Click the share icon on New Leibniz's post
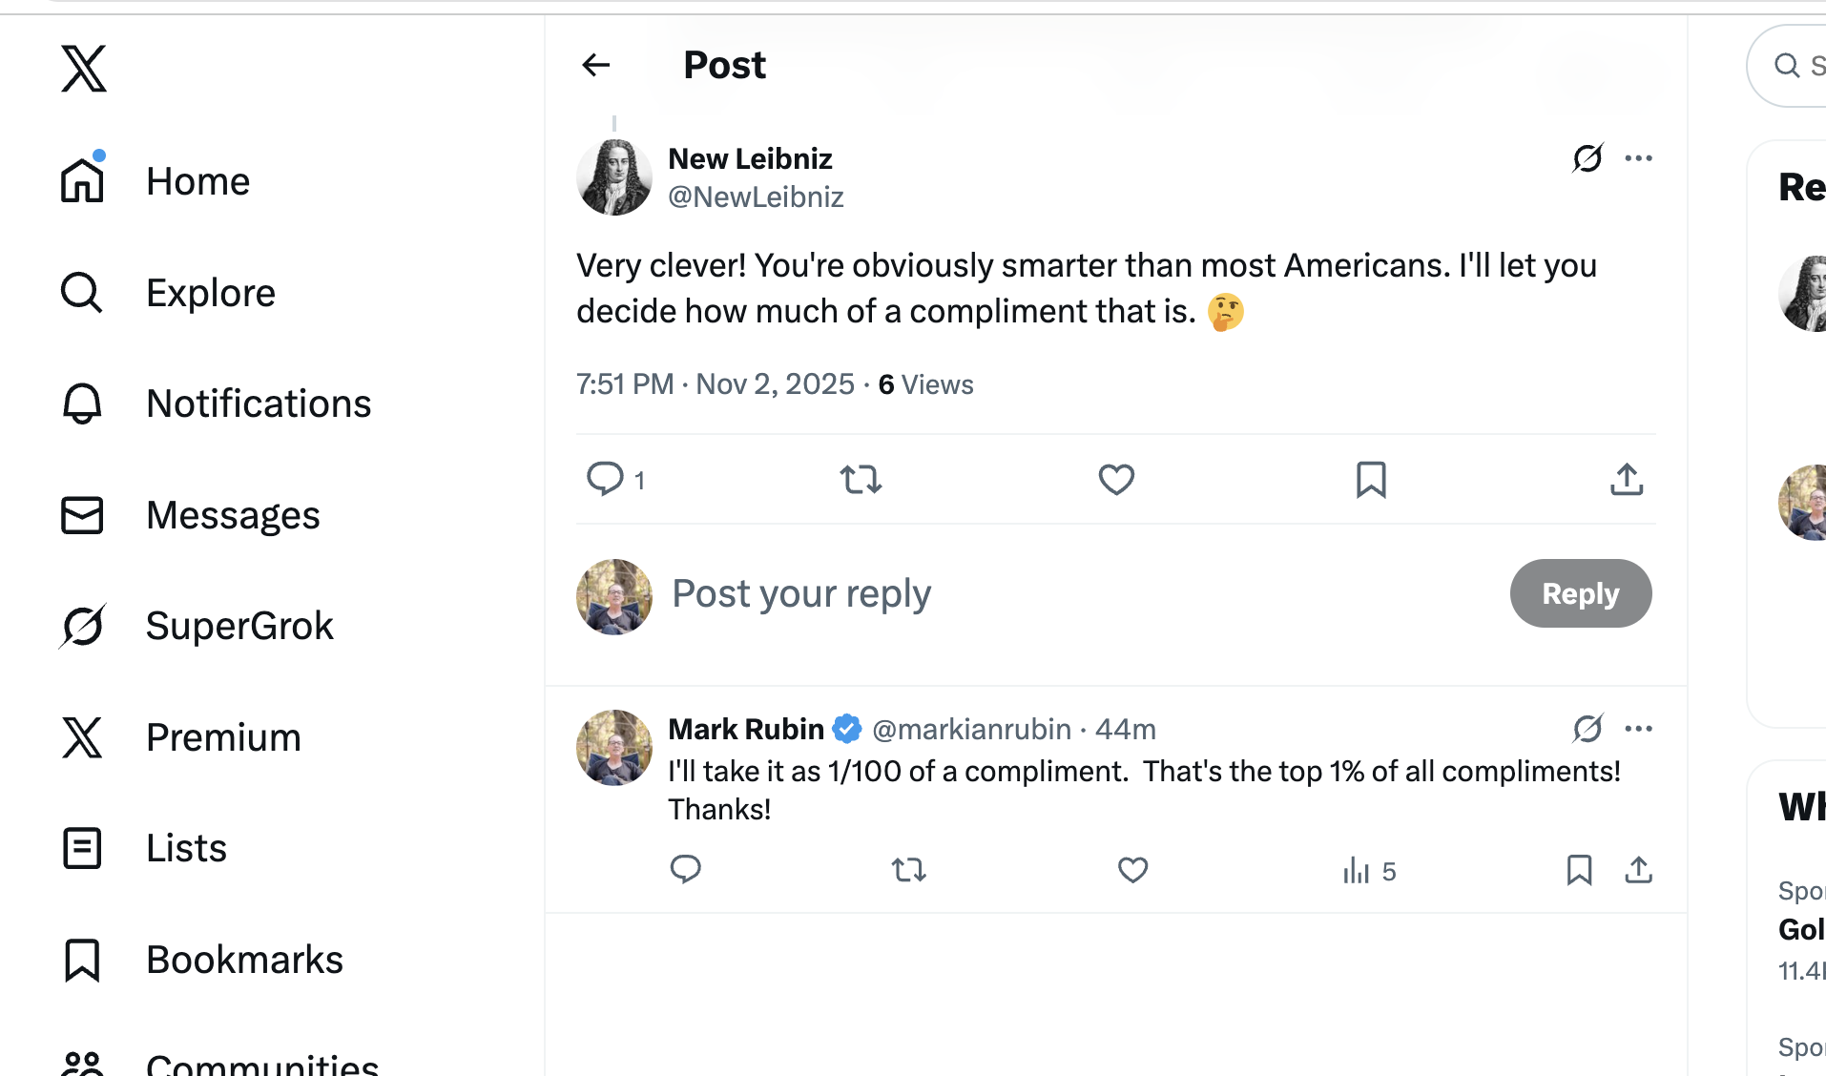 tap(1627, 480)
